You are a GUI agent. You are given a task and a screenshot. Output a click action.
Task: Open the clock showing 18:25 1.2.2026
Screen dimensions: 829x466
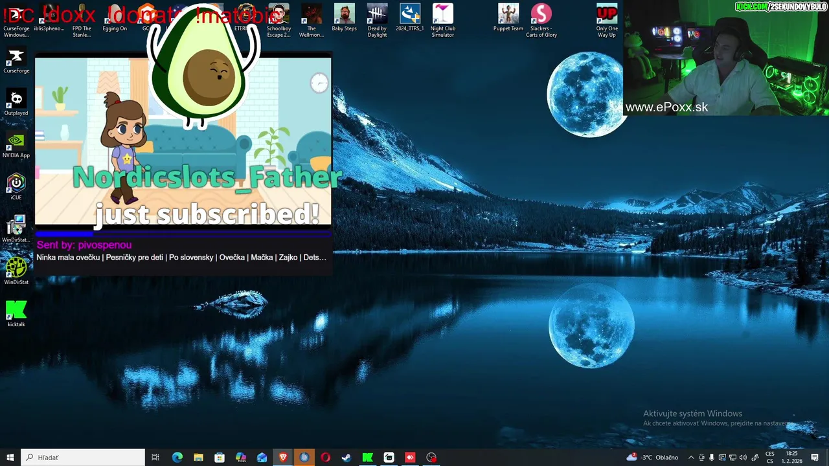point(791,458)
